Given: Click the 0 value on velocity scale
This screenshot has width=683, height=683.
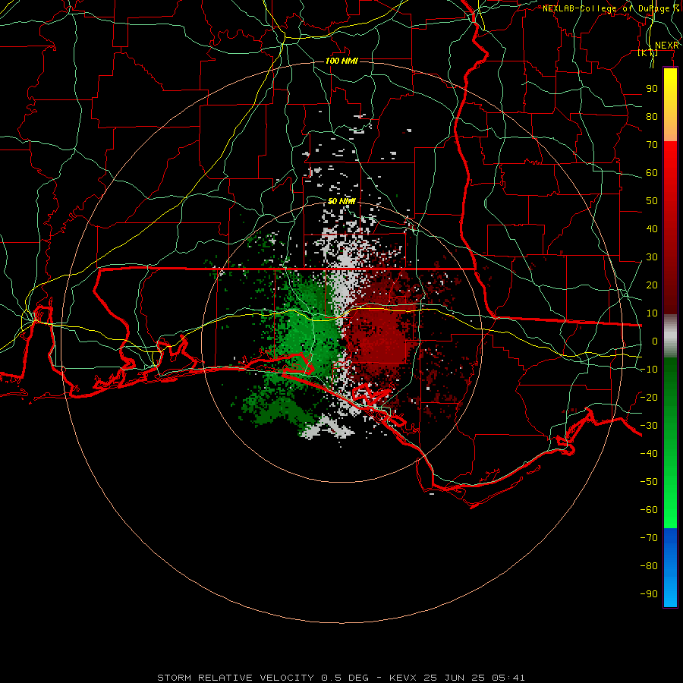Looking at the screenshot, I should click(x=655, y=341).
